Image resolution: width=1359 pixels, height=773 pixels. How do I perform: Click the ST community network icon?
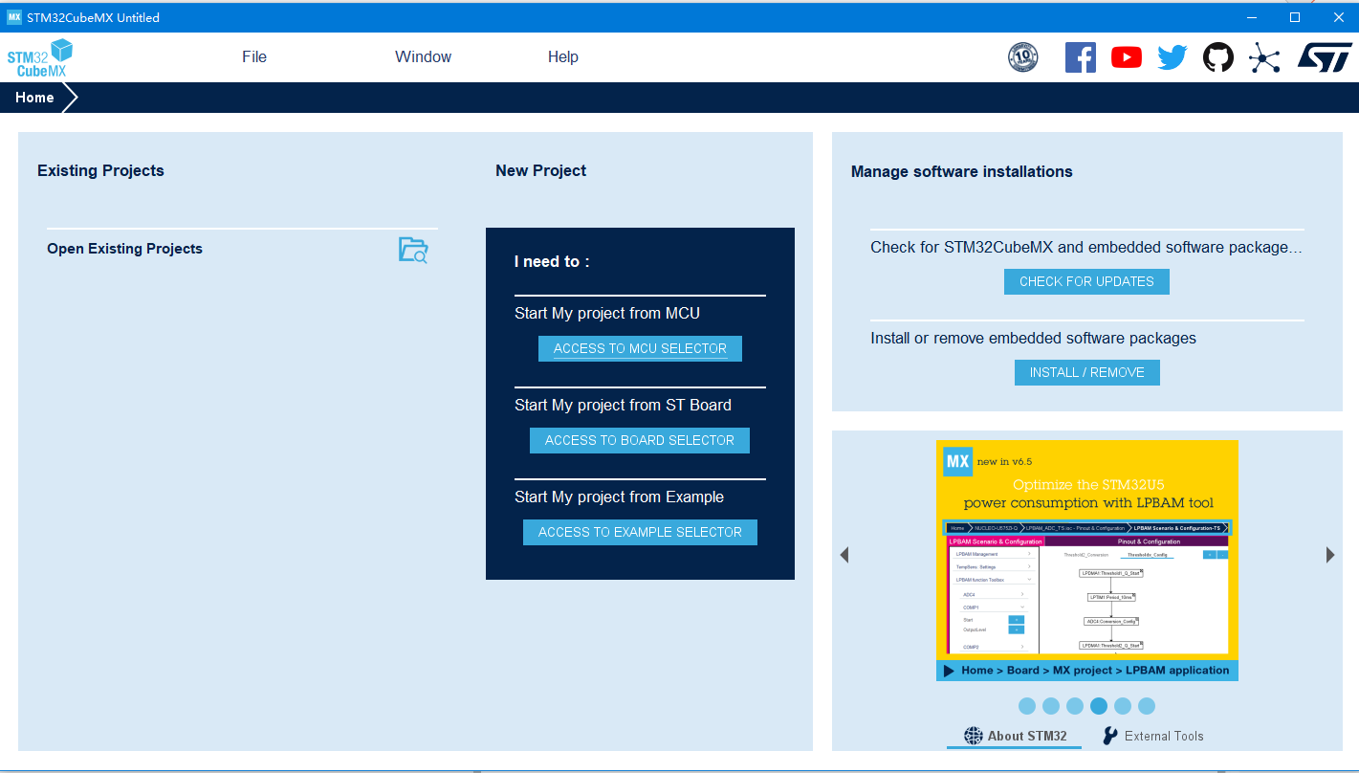pos(1264,58)
